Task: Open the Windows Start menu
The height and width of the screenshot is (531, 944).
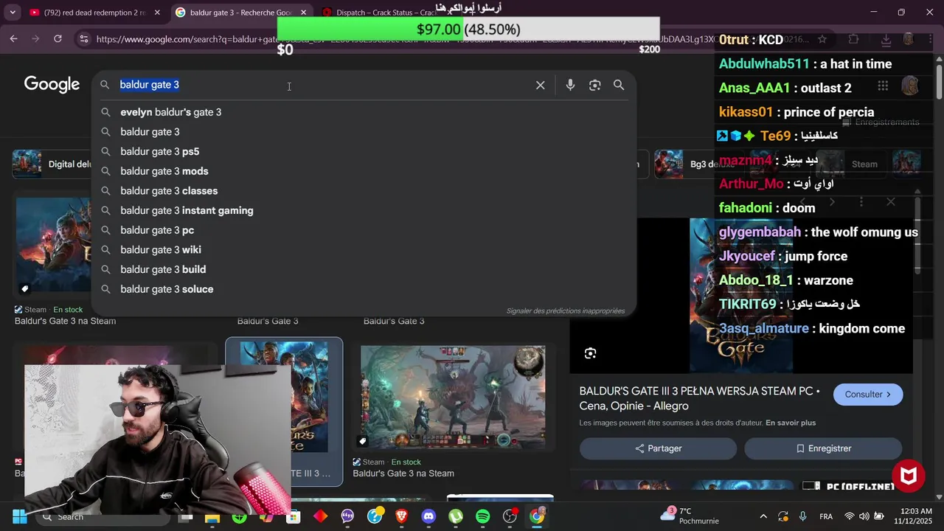Action: (x=19, y=516)
